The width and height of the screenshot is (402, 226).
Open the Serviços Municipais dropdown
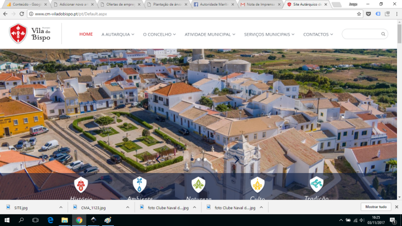(x=269, y=35)
